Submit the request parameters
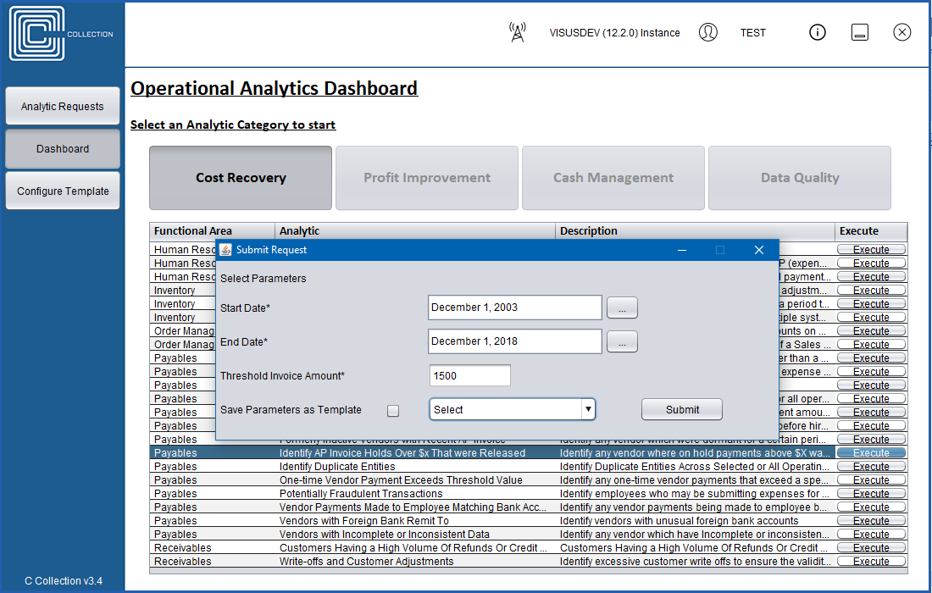 [x=682, y=409]
